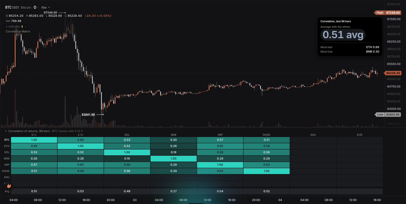The width and height of the screenshot is (406, 204).
Task: Select the ETH column header
Action: (81, 135)
